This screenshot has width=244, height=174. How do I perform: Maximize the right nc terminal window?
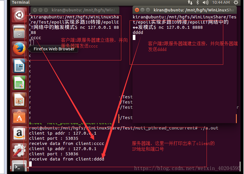click(x=148, y=10)
